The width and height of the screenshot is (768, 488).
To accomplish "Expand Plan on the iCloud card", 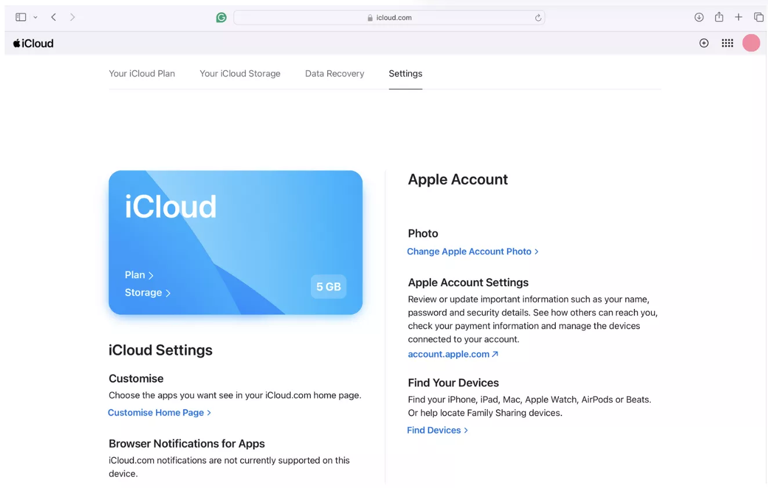I will 139,275.
